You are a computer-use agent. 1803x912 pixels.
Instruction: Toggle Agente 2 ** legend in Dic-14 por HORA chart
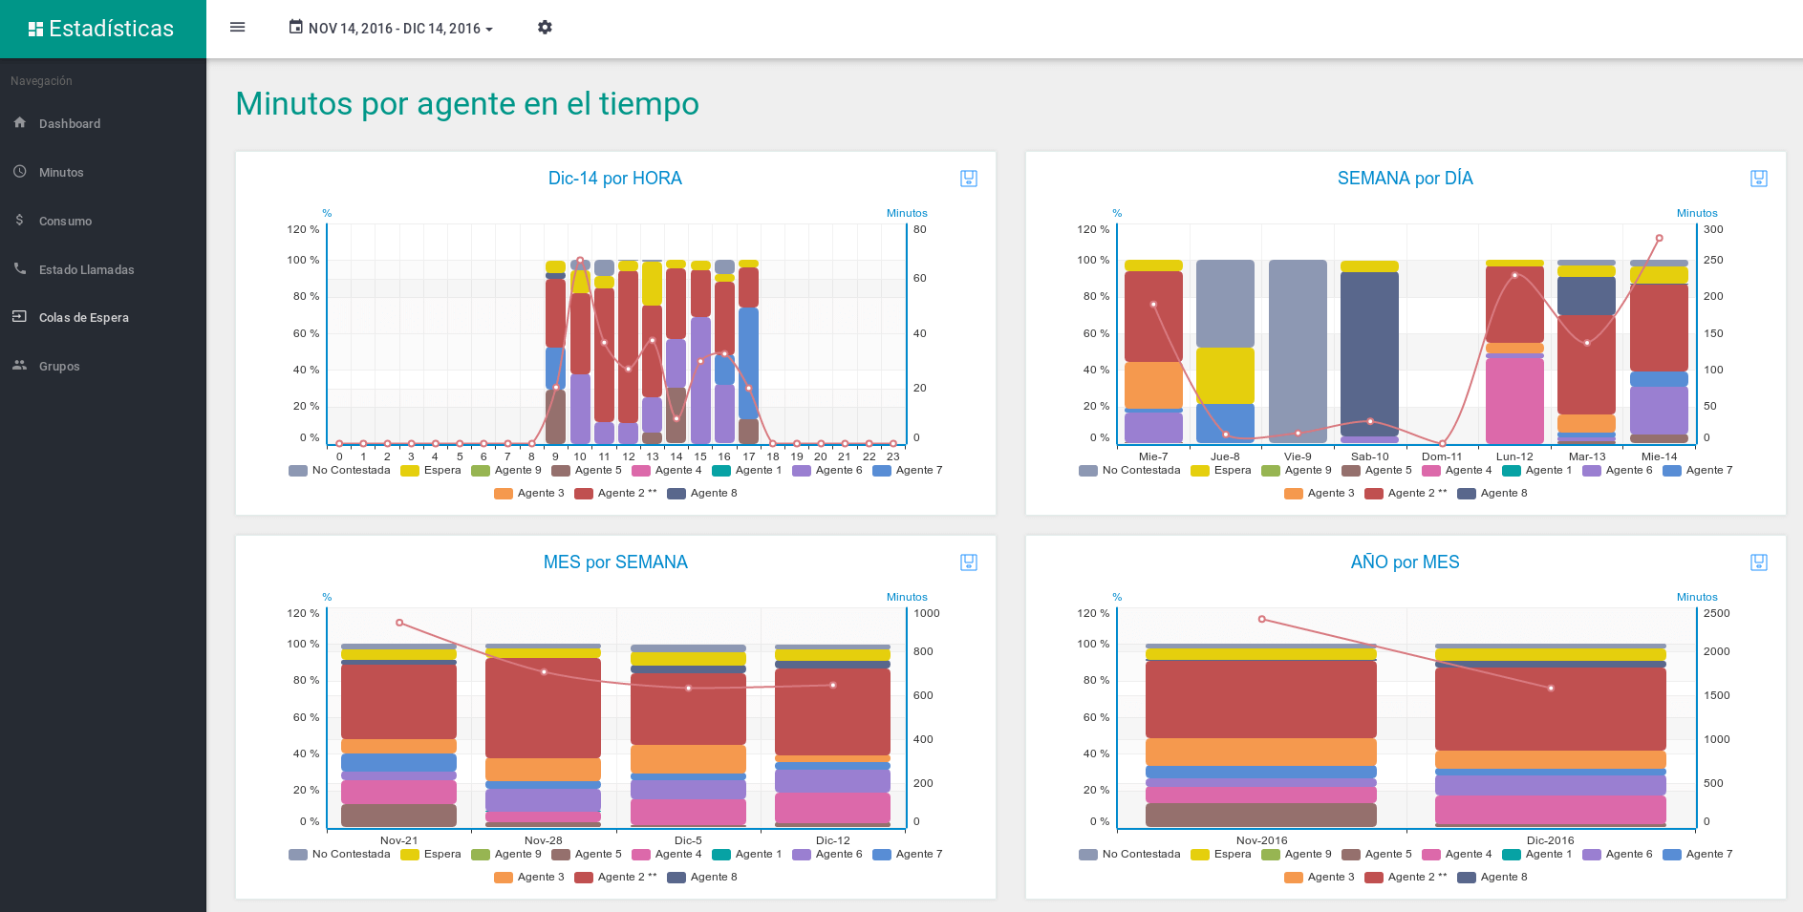[x=616, y=493]
